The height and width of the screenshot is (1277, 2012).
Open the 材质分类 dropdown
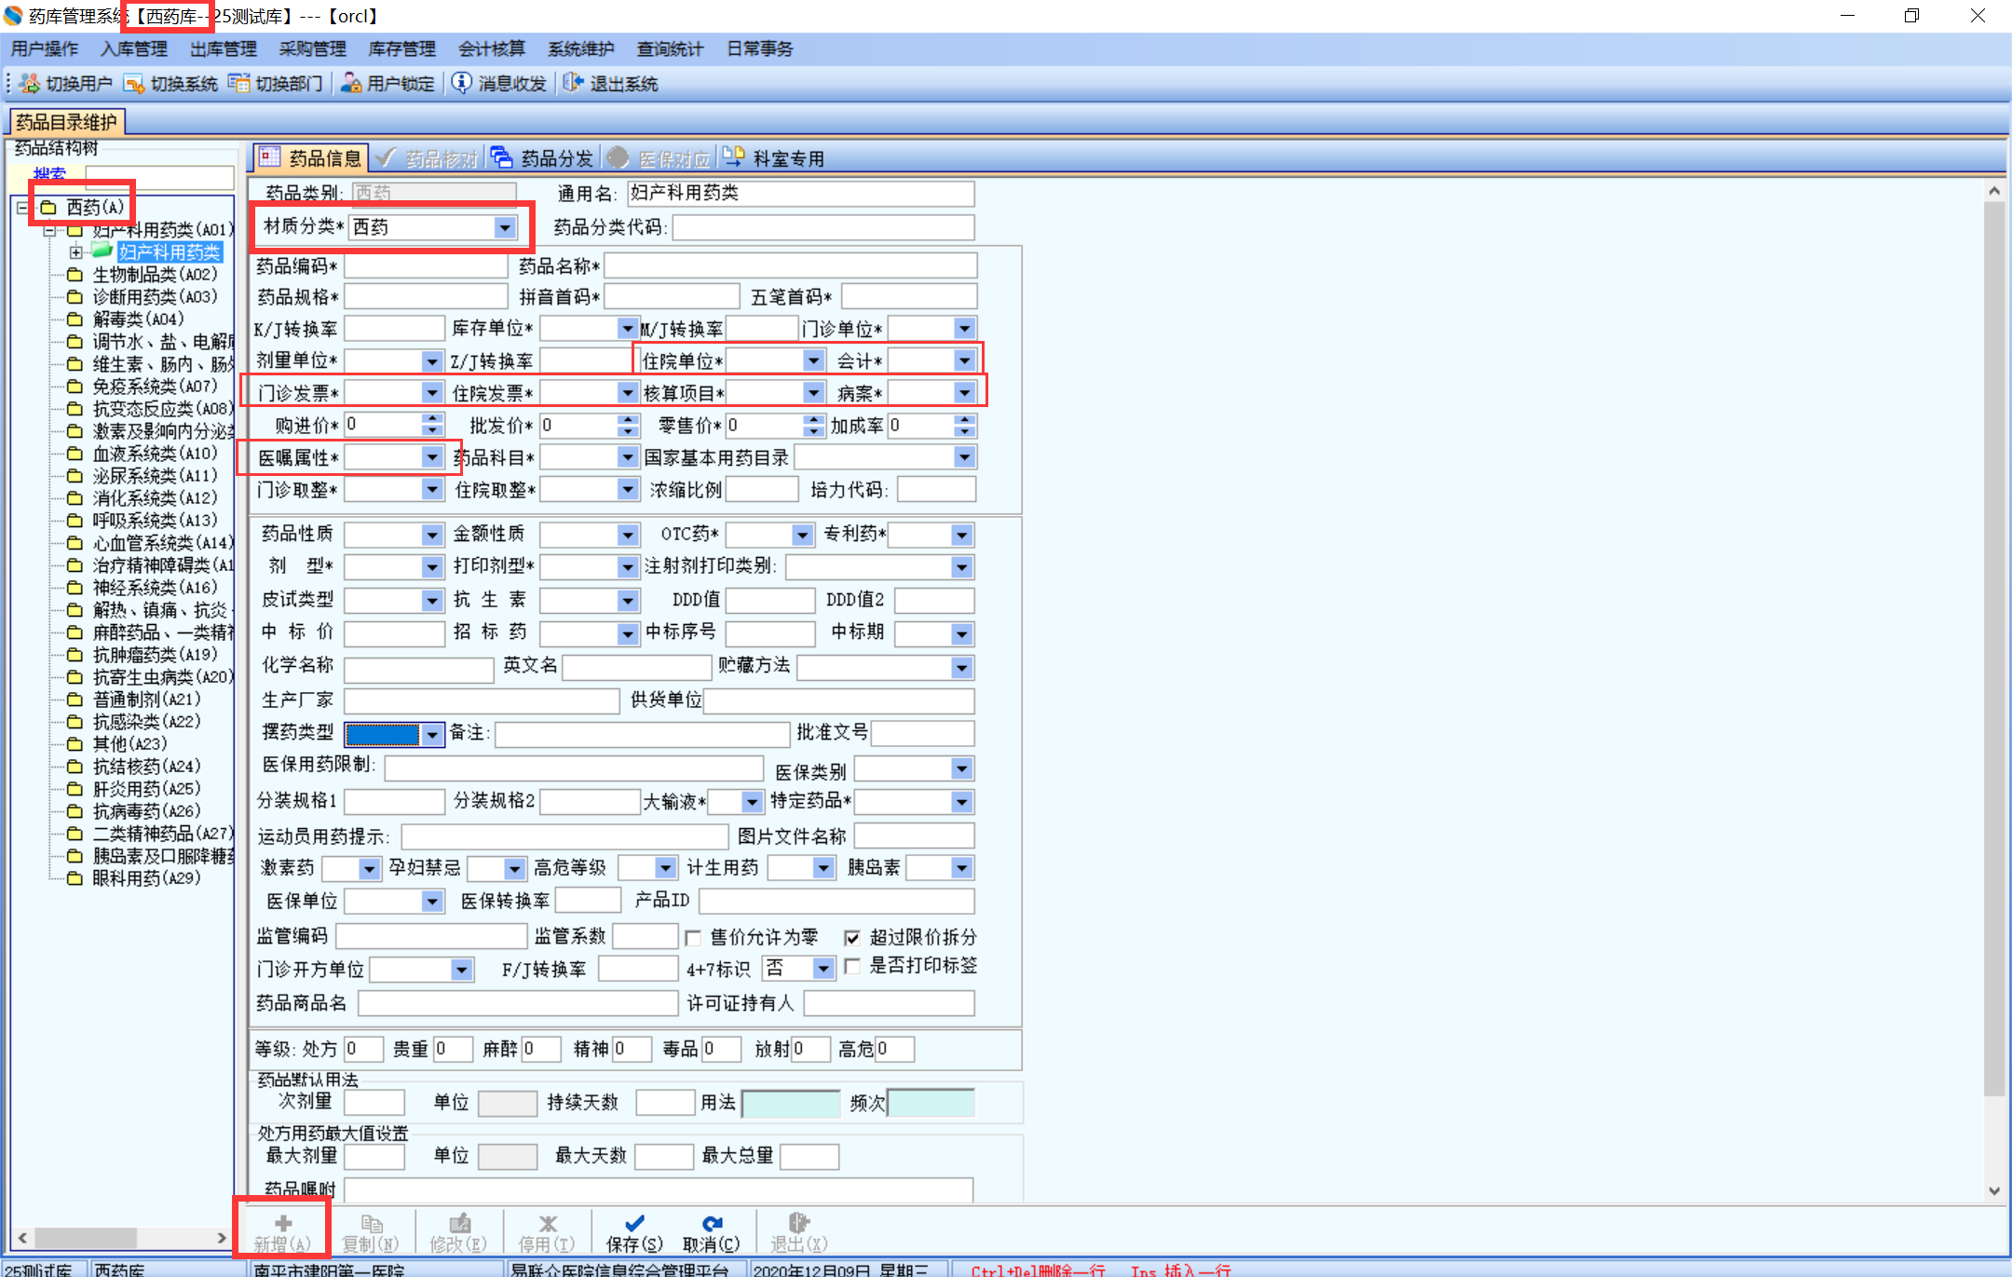(504, 227)
